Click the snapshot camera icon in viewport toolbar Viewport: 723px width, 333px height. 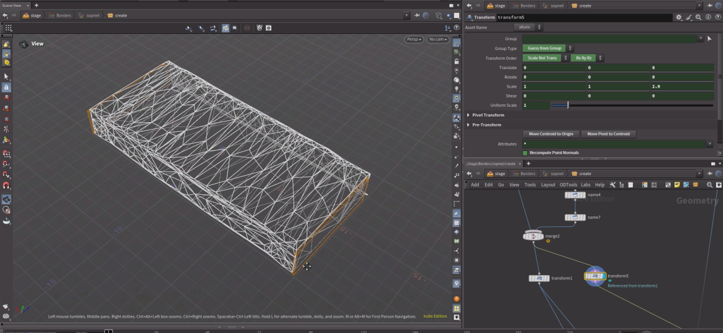tap(260, 28)
